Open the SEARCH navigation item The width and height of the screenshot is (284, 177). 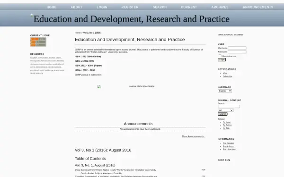pyautogui.click(x=160, y=7)
